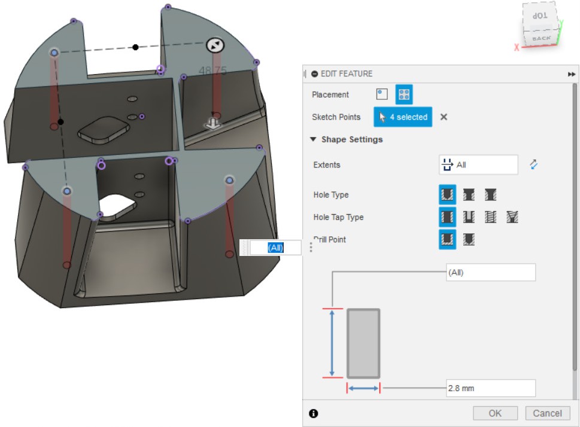The height and width of the screenshot is (427, 580).
Task: Choose the Countersink hole type
Action: coord(491,195)
